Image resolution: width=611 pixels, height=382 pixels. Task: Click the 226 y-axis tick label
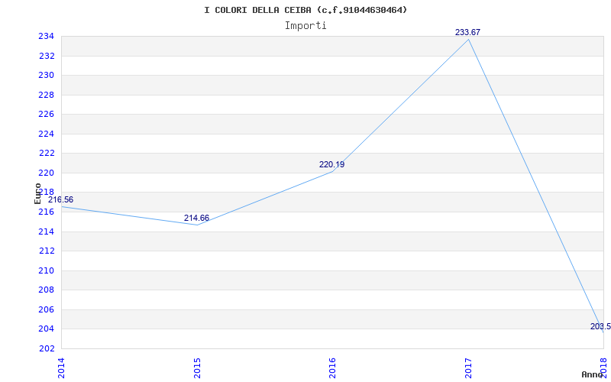46,114
